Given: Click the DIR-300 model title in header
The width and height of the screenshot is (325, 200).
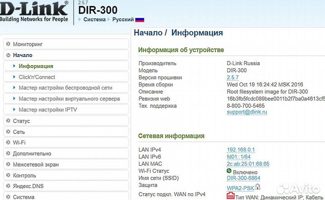Looking at the screenshot, I should coord(98,10).
